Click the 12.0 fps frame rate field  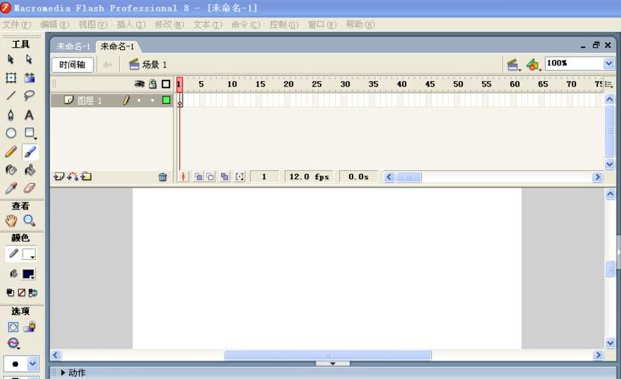309,177
